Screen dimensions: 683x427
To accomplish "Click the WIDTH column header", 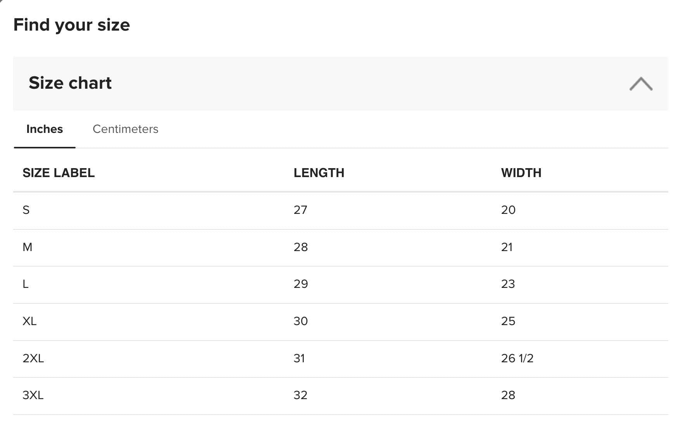I will coord(521,173).
